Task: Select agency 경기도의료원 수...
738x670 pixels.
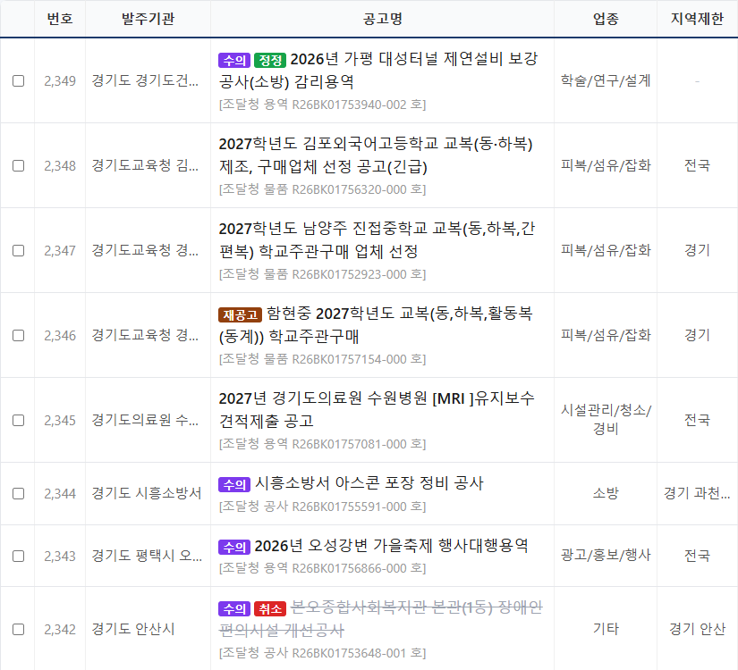Action: click(x=145, y=421)
